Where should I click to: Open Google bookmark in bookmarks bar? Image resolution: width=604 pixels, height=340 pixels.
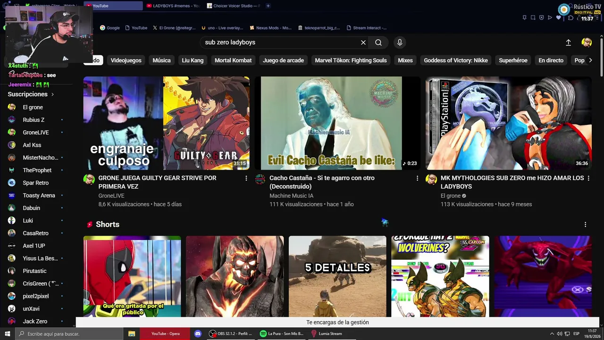(109, 28)
